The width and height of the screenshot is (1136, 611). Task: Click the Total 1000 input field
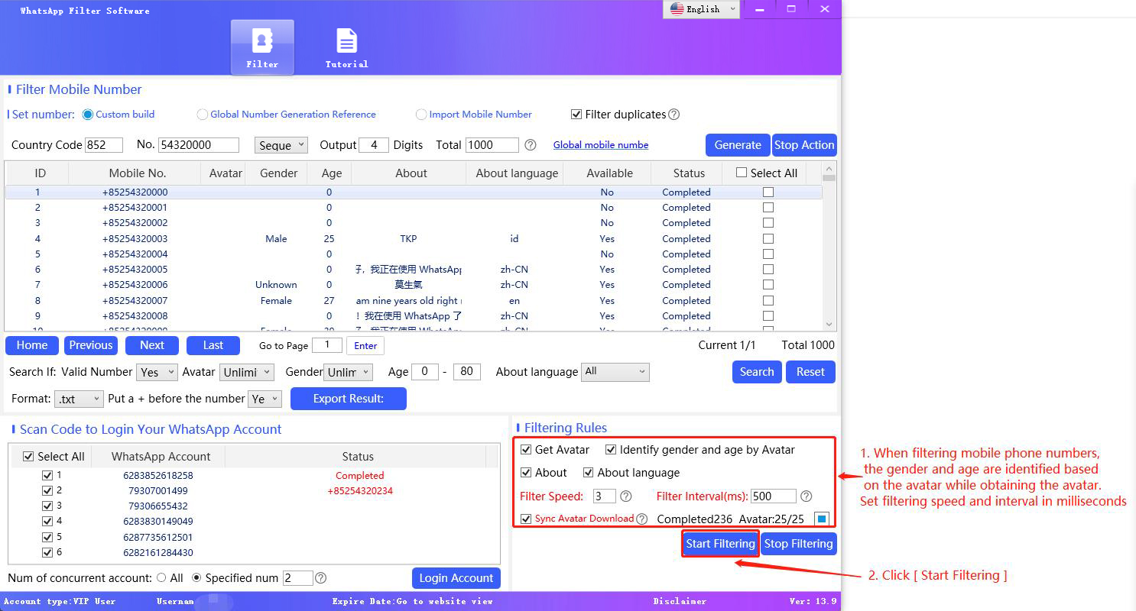pyautogui.click(x=492, y=145)
